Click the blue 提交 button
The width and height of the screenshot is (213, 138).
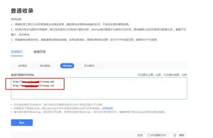(22, 122)
